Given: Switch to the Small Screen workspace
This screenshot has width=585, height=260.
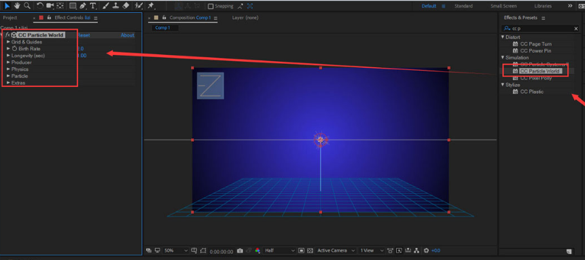Looking at the screenshot, I should [503, 6].
